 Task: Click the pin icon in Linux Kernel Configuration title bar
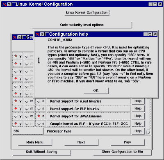(x=9, y=4)
